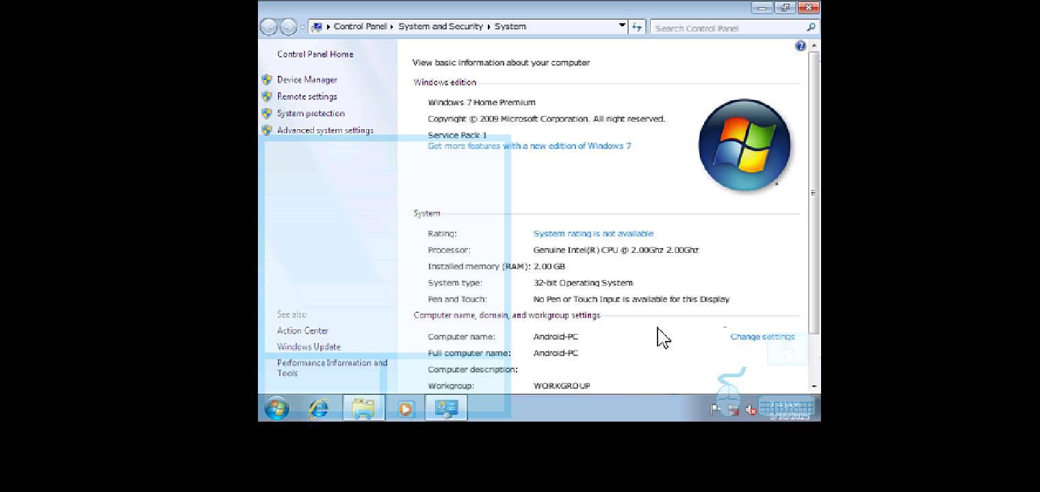Click the Windows 7 Home Premium text
1040x492 pixels.
coord(482,102)
